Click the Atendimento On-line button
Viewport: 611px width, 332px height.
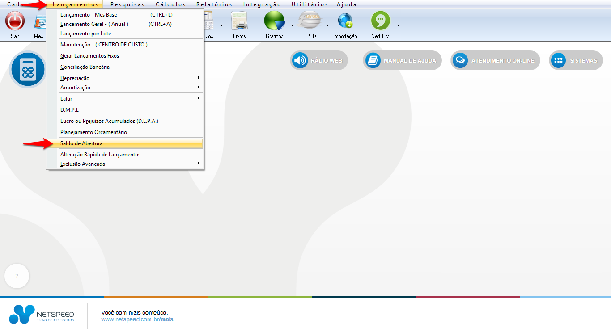coord(495,60)
